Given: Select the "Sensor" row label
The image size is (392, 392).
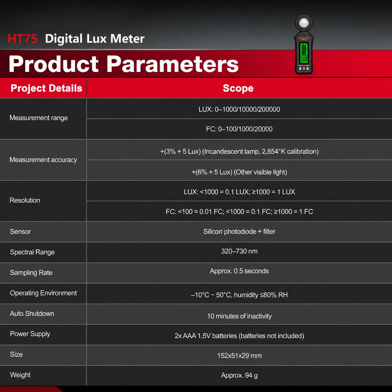Looking at the screenshot, I should [x=20, y=232].
